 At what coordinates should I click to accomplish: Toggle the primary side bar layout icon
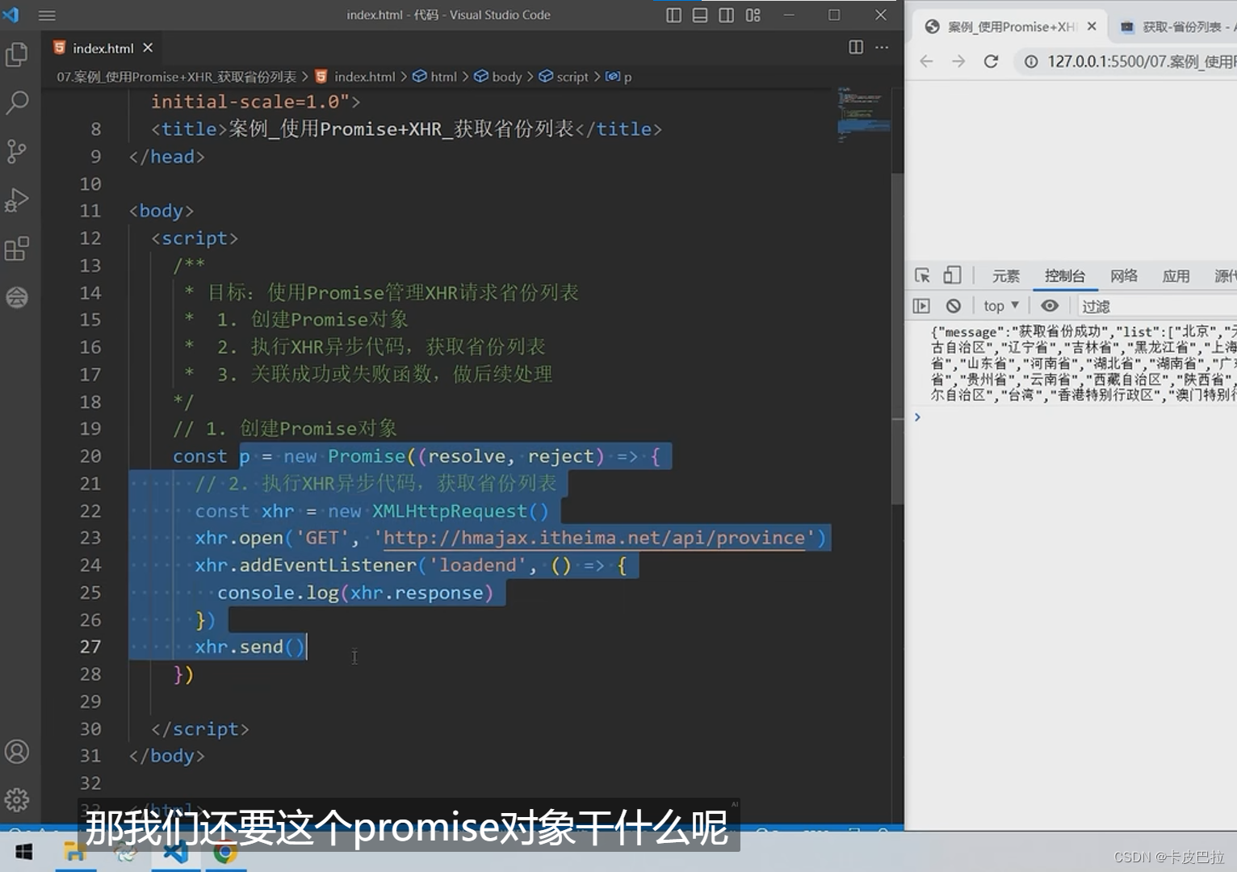point(673,15)
